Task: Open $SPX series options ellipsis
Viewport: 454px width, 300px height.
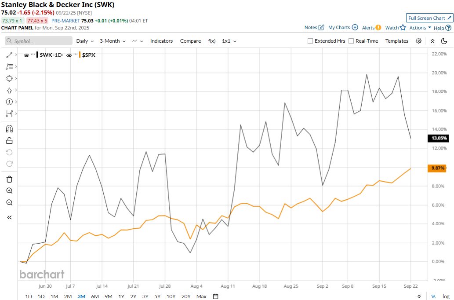Action: [76, 54]
